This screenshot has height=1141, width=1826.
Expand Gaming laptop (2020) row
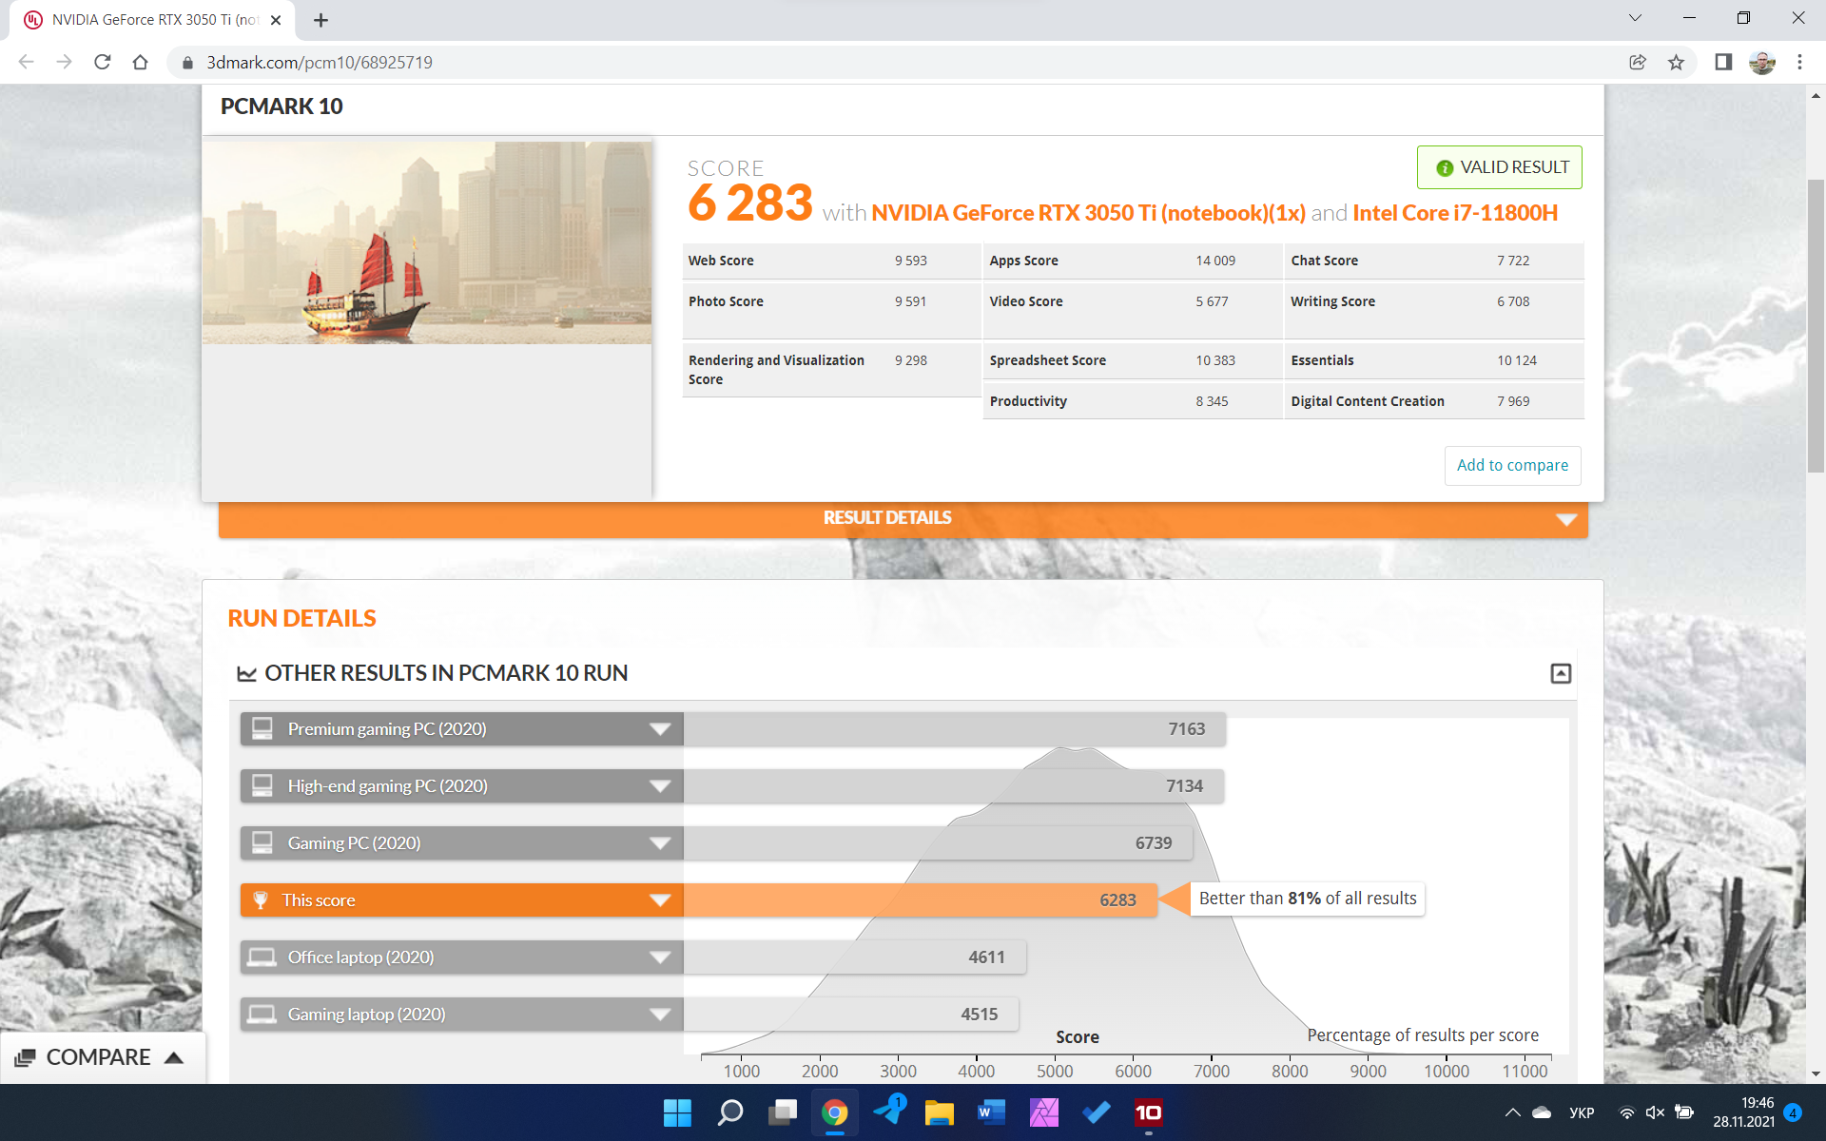pos(660,1015)
